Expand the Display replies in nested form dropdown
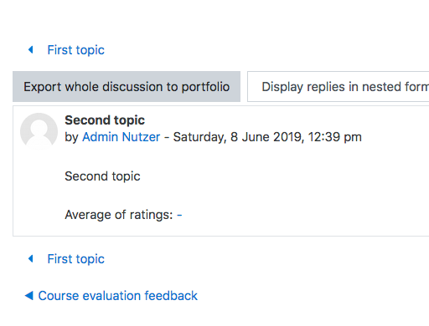Image resolution: width=429 pixels, height=326 pixels. (x=339, y=87)
